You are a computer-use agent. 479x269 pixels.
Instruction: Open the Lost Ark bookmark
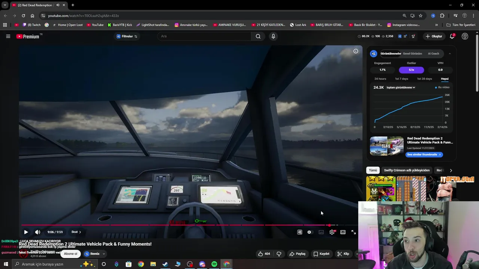coord(298,25)
